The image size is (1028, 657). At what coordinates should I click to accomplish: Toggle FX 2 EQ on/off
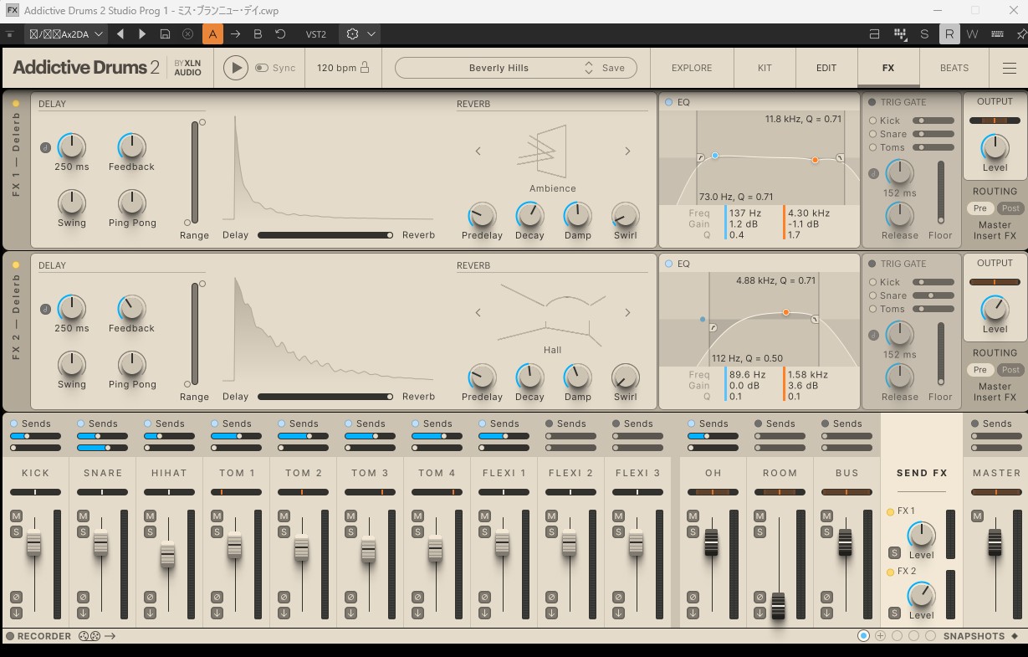pyautogui.click(x=668, y=264)
